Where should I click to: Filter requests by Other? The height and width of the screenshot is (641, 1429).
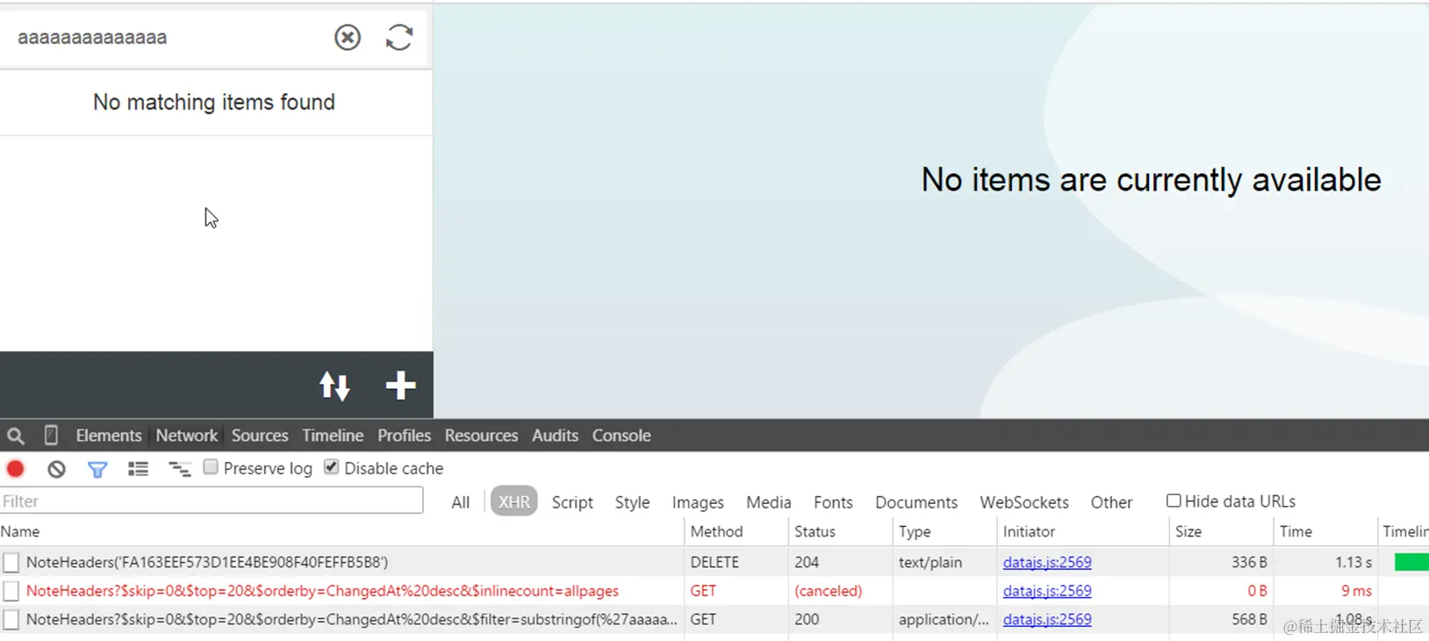[x=1111, y=502]
